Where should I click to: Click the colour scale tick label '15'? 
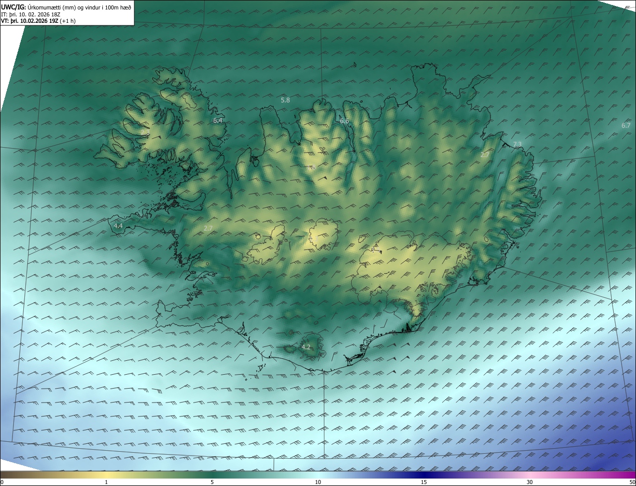point(424,482)
